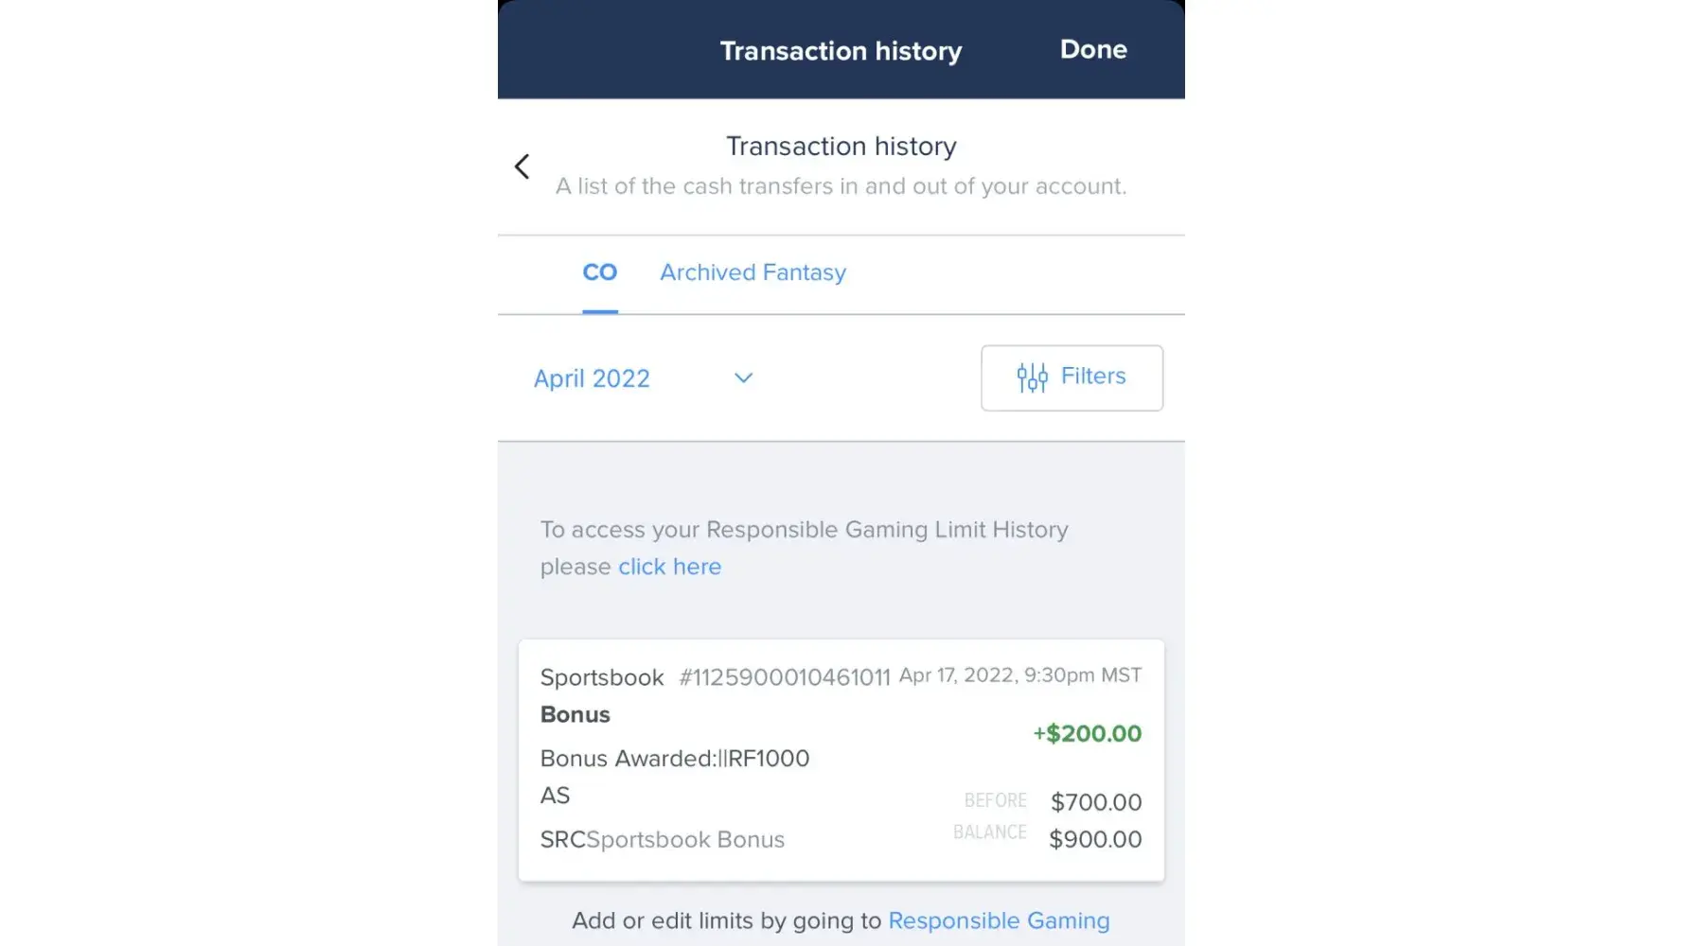Click the +$200.00 bonus amount
Image resolution: width=1683 pixels, height=946 pixels.
tap(1087, 733)
